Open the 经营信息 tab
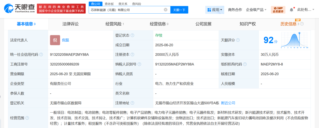The image size is (319, 128). (x=159, y=24)
